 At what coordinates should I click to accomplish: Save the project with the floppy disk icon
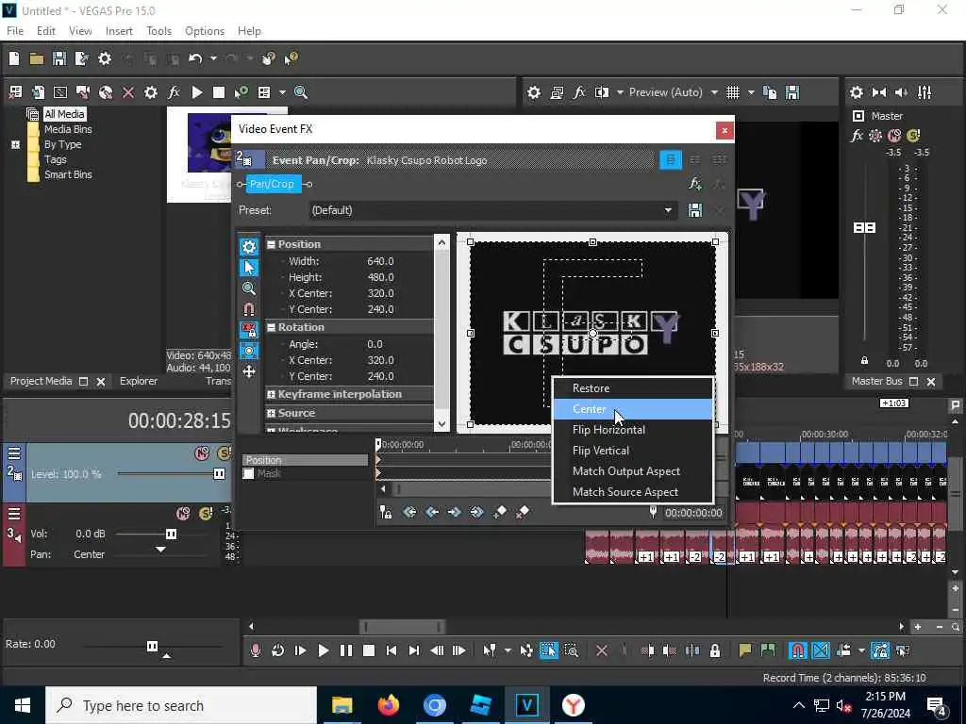tap(59, 58)
